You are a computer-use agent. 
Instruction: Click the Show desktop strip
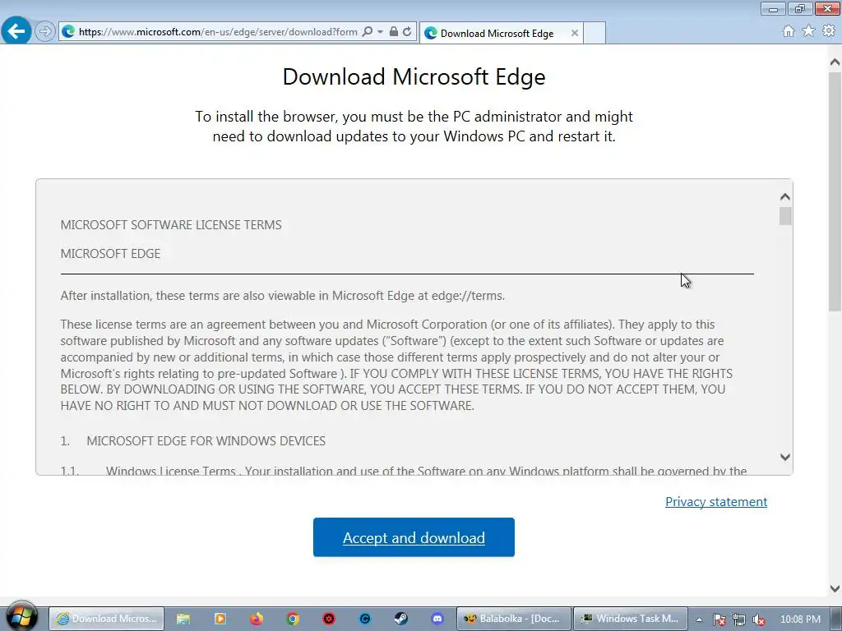836,619
